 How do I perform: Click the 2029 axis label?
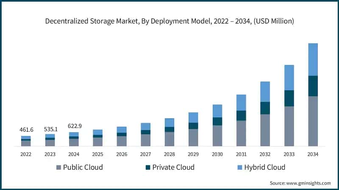193,154
